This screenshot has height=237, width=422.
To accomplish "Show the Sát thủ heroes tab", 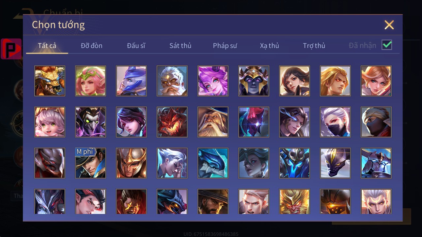I will [x=180, y=45].
